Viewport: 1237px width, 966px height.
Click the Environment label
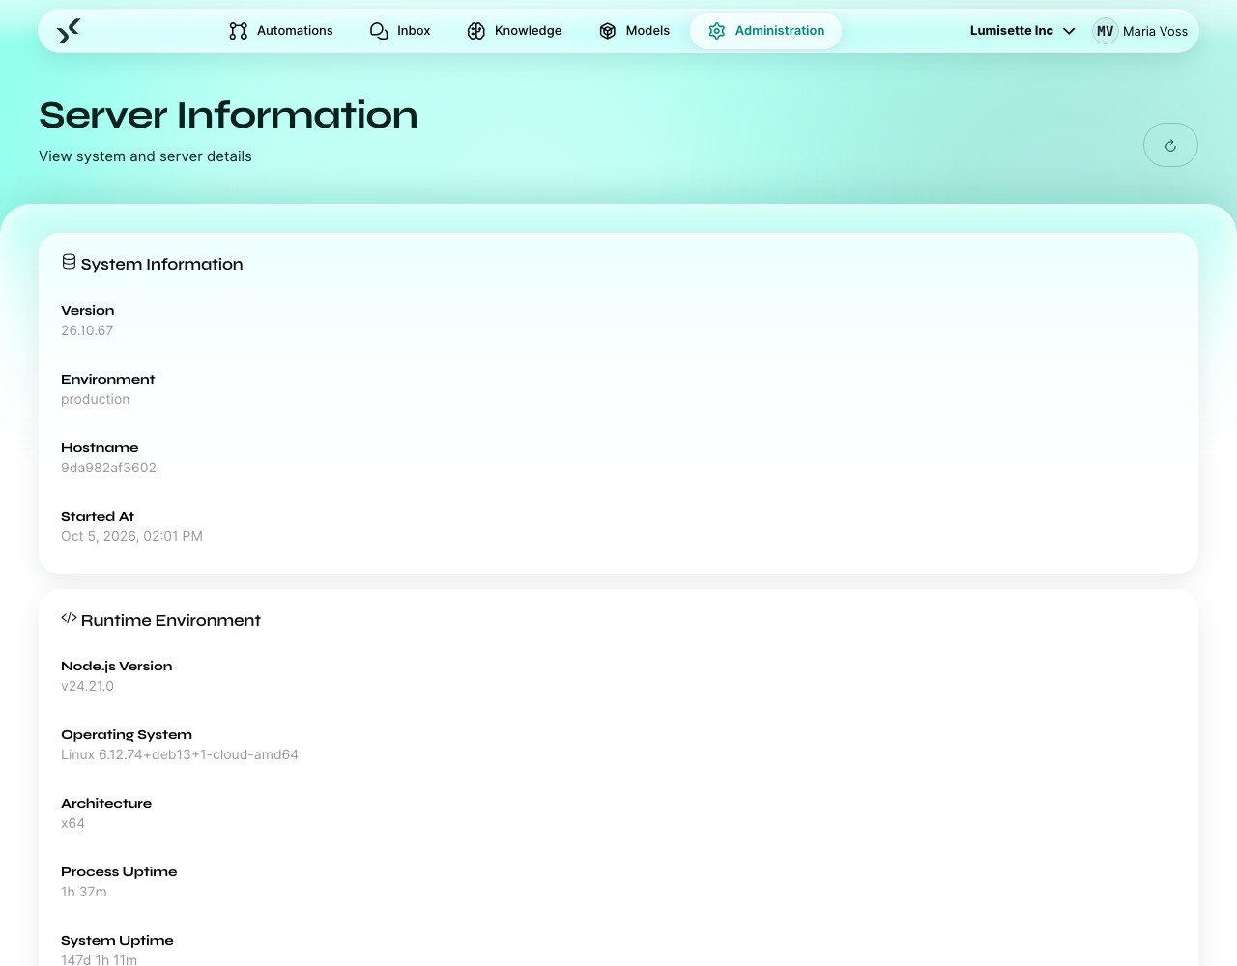[108, 379]
